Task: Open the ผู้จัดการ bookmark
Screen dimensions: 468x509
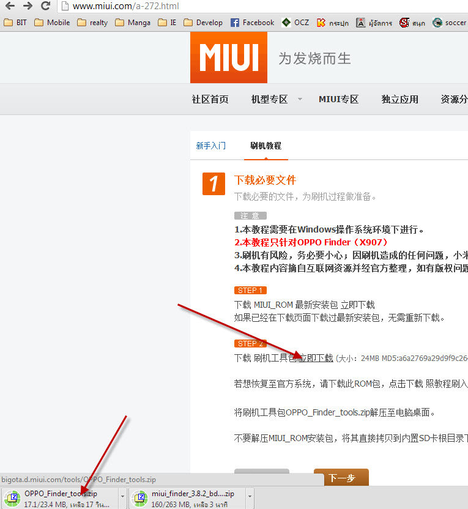Action: coord(374,23)
